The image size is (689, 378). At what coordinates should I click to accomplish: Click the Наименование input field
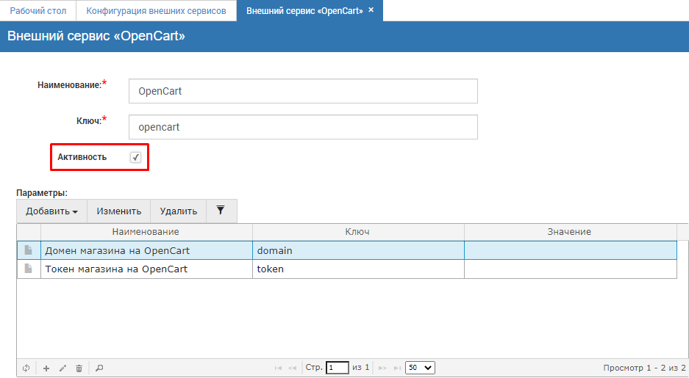pos(302,91)
